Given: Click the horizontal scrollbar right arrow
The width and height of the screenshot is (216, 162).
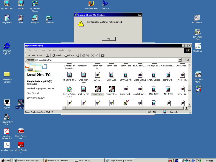Looking at the screenshot, I should click(x=187, y=108).
